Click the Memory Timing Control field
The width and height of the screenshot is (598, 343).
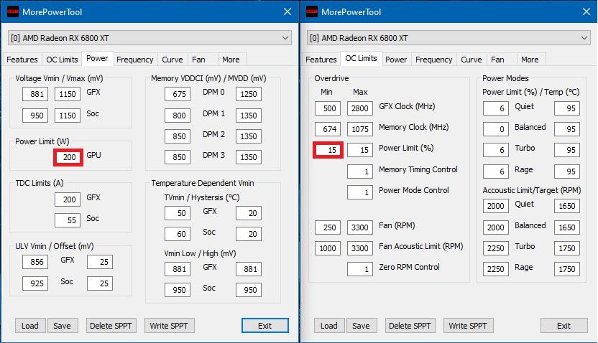pyautogui.click(x=360, y=171)
